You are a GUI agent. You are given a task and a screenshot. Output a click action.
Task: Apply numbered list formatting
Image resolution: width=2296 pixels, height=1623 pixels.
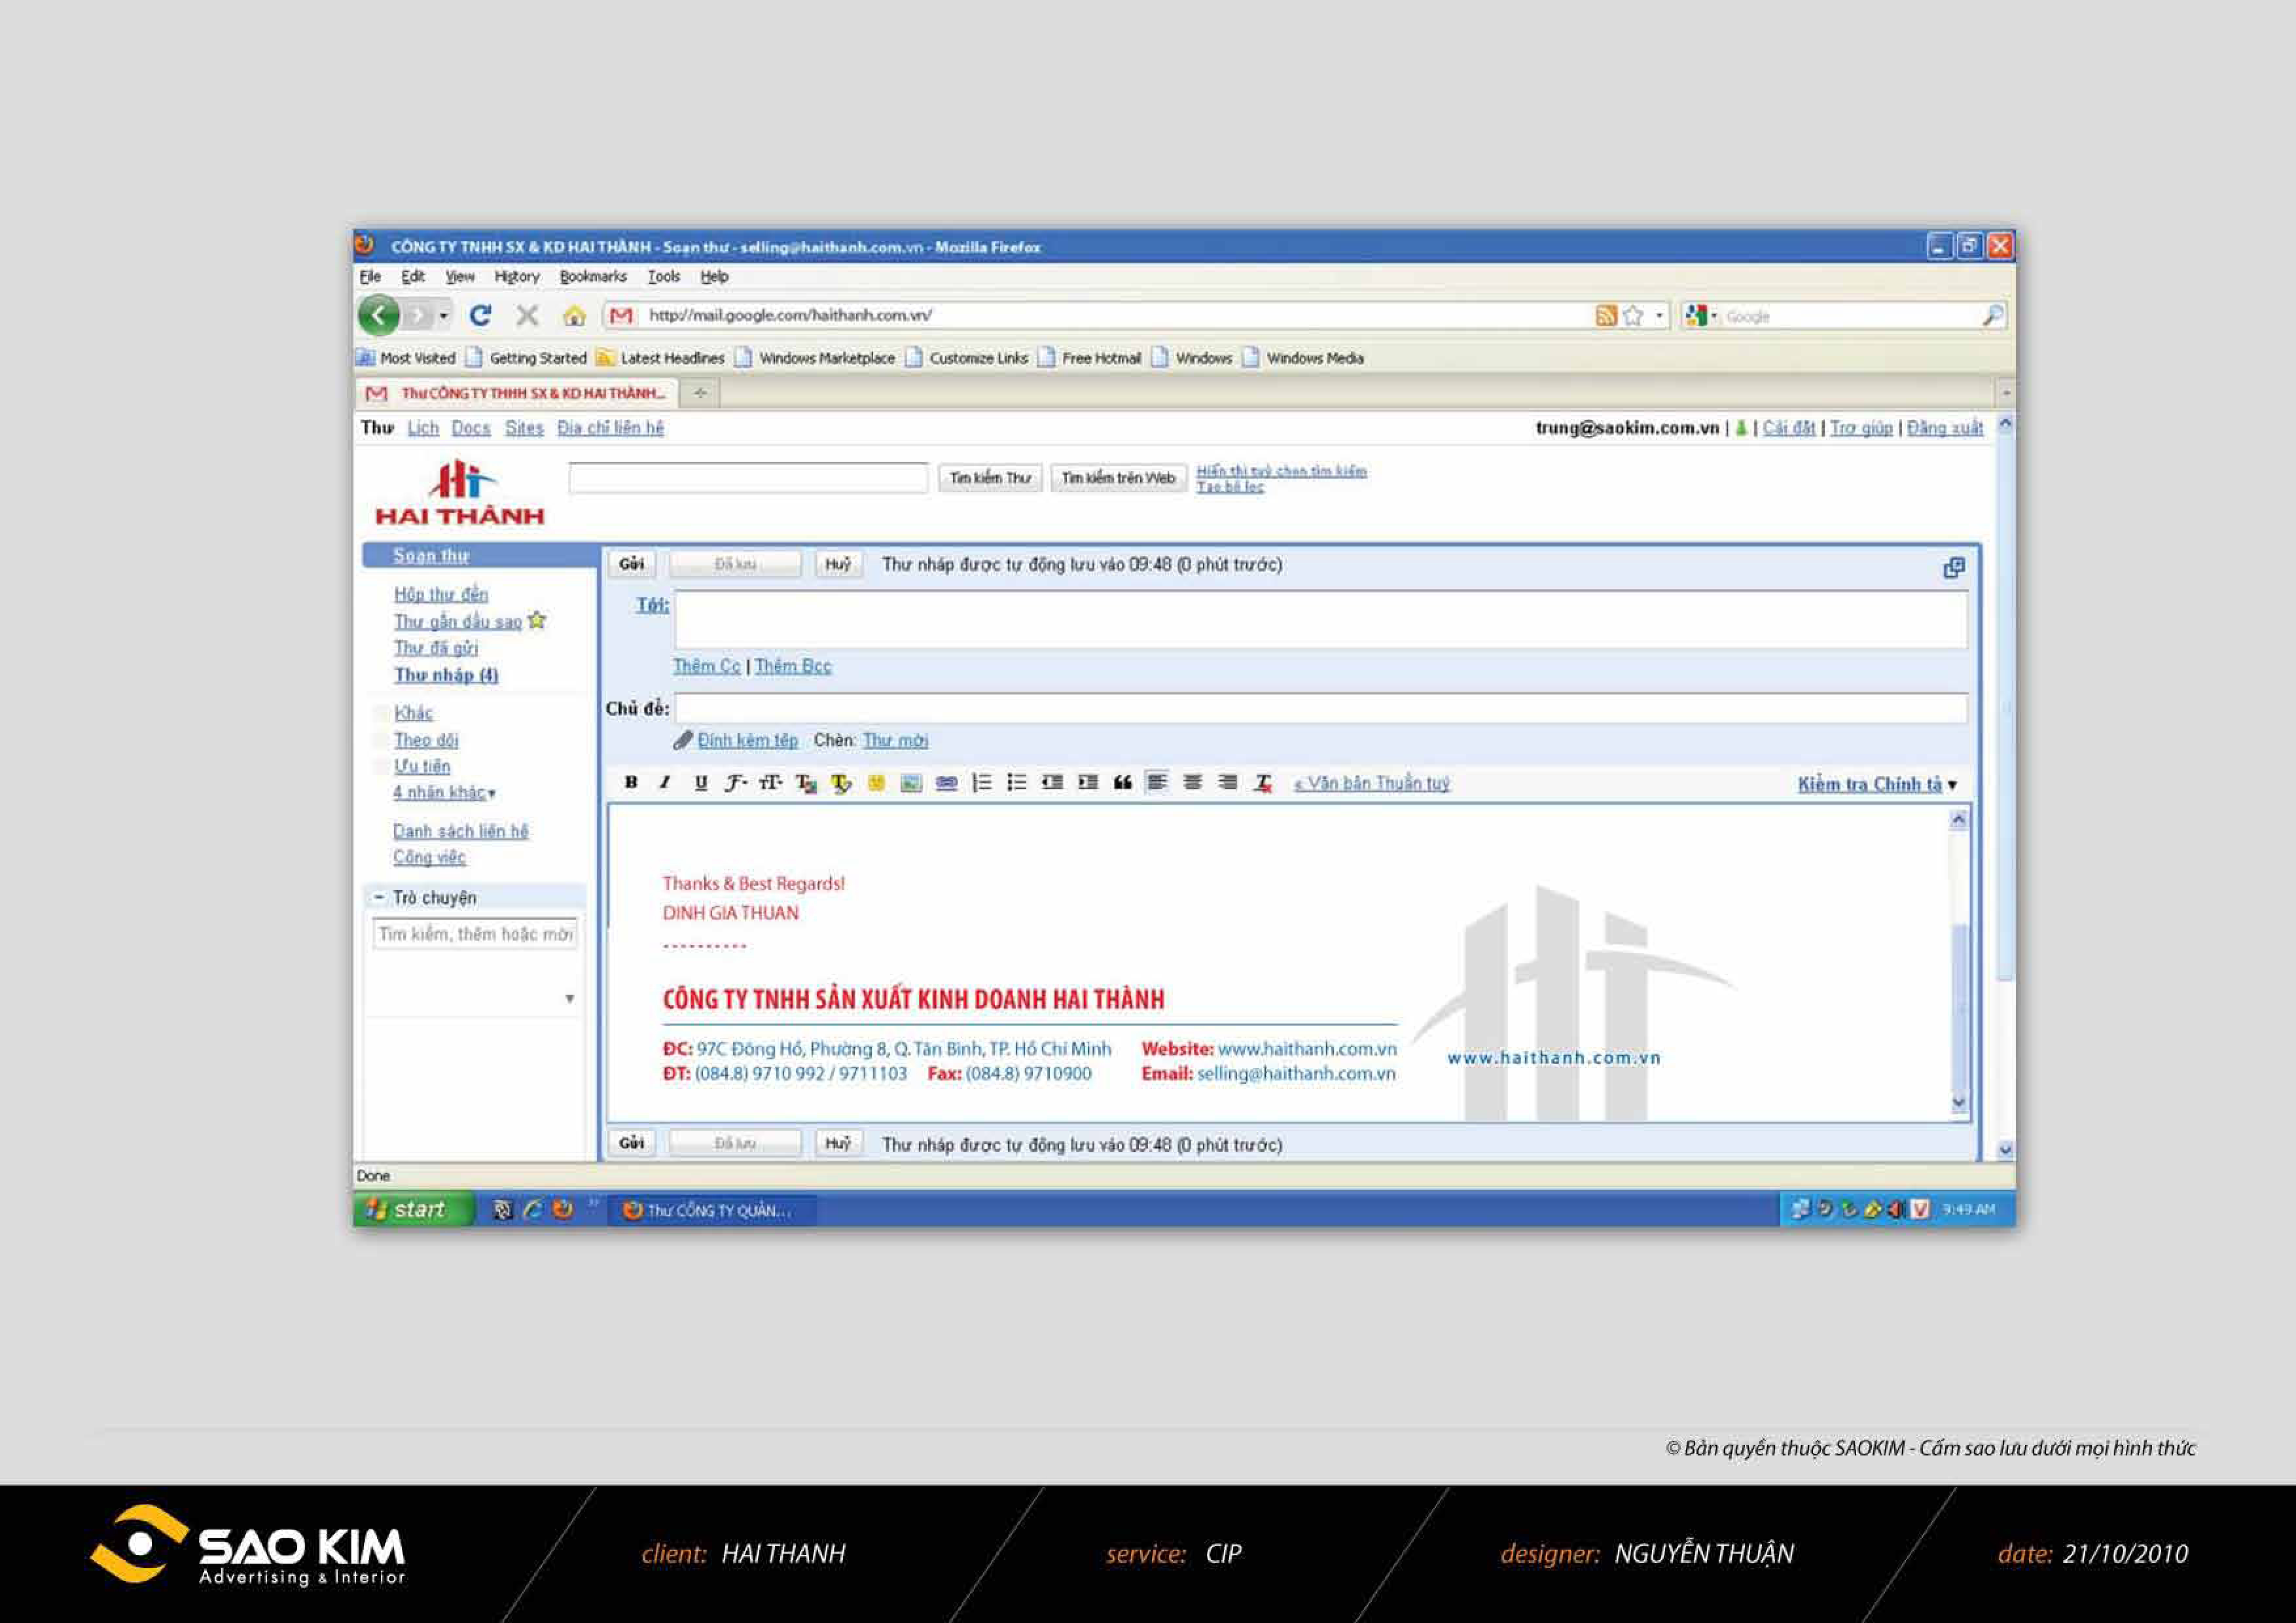click(x=982, y=783)
